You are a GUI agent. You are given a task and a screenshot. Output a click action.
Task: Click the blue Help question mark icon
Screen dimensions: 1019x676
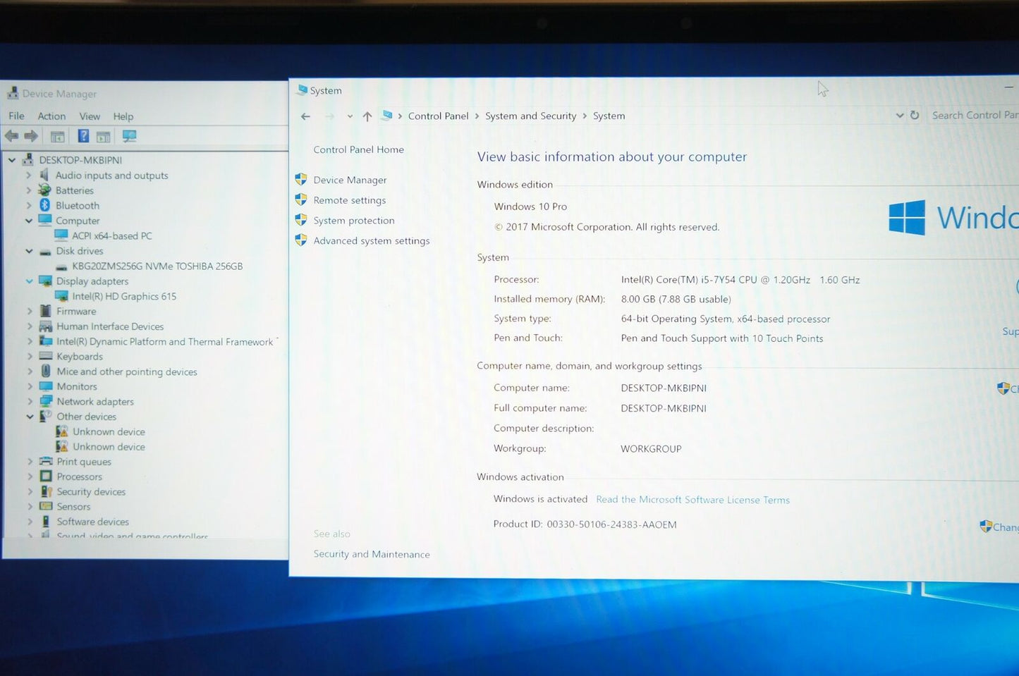[83, 136]
